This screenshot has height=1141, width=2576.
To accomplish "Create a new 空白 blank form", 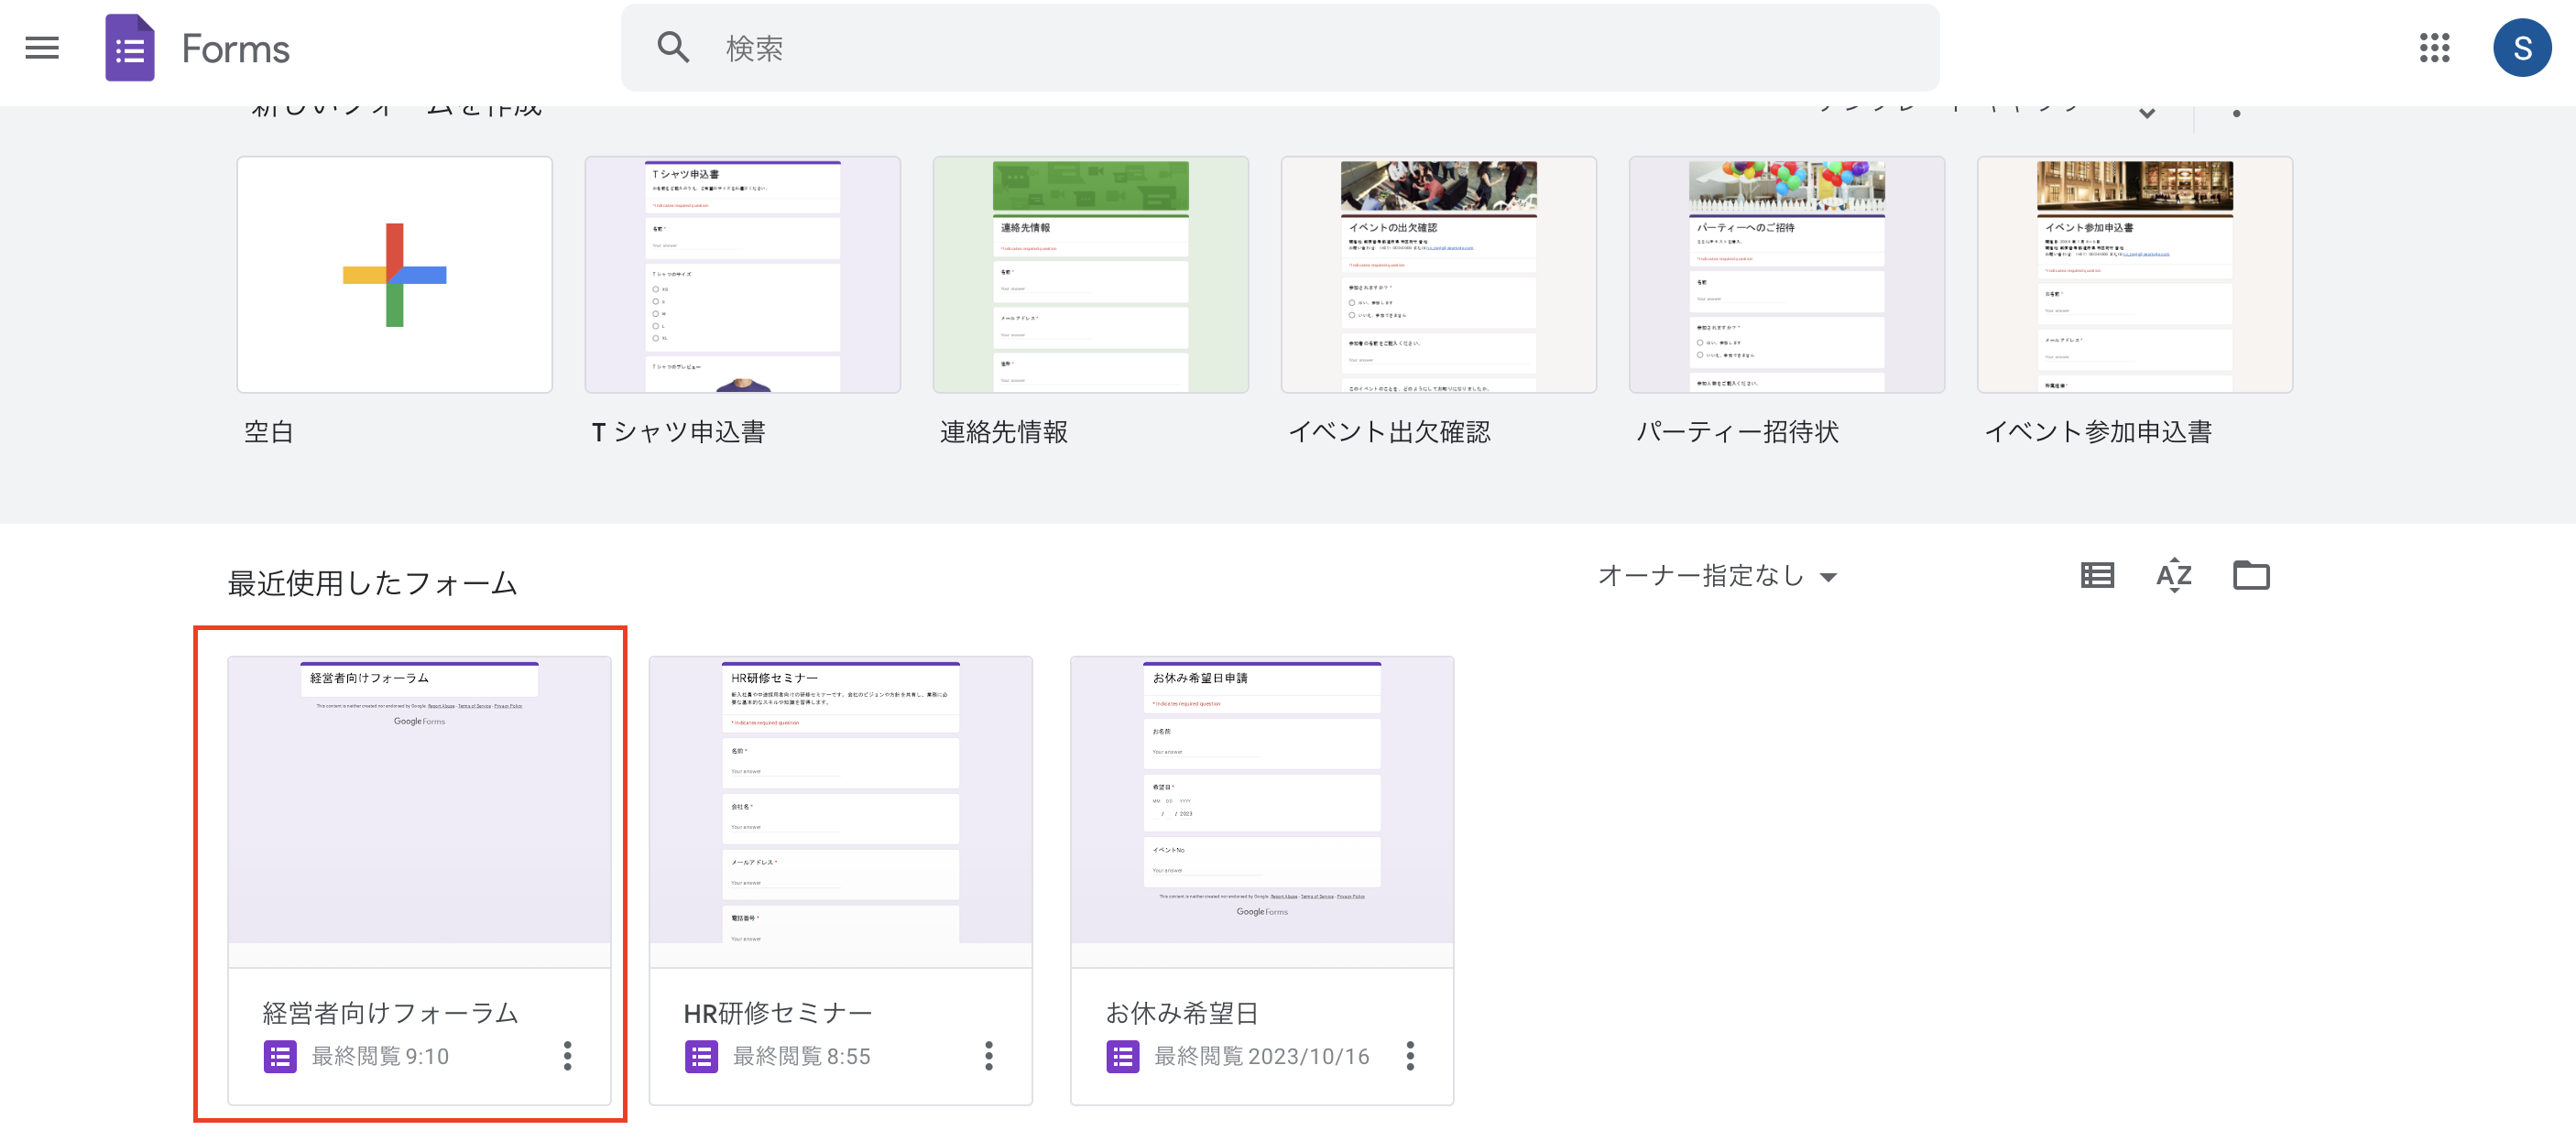I will pos(395,275).
